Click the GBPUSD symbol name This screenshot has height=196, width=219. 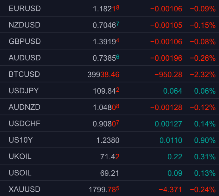(x=25, y=41)
